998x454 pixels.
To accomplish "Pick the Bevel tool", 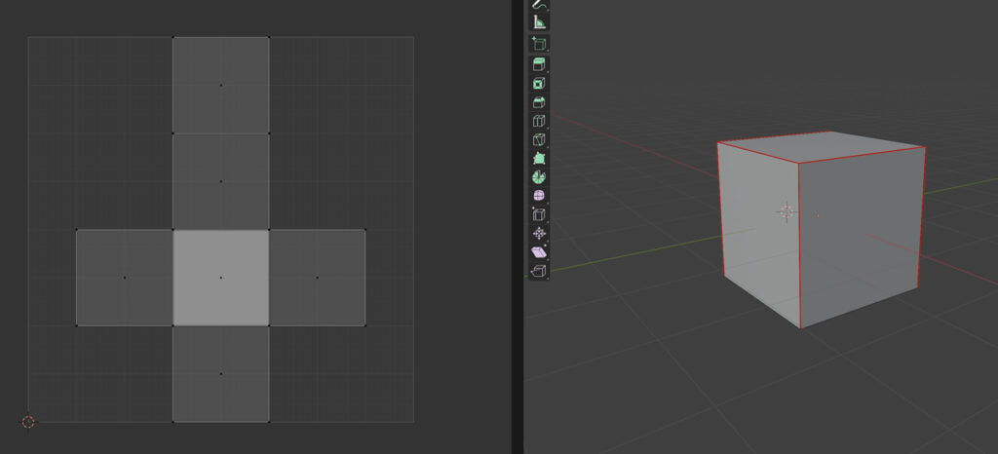I will click(539, 101).
